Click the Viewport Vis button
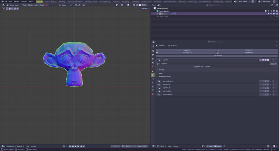The width and height of the screenshot is (279, 151). coord(186,53)
